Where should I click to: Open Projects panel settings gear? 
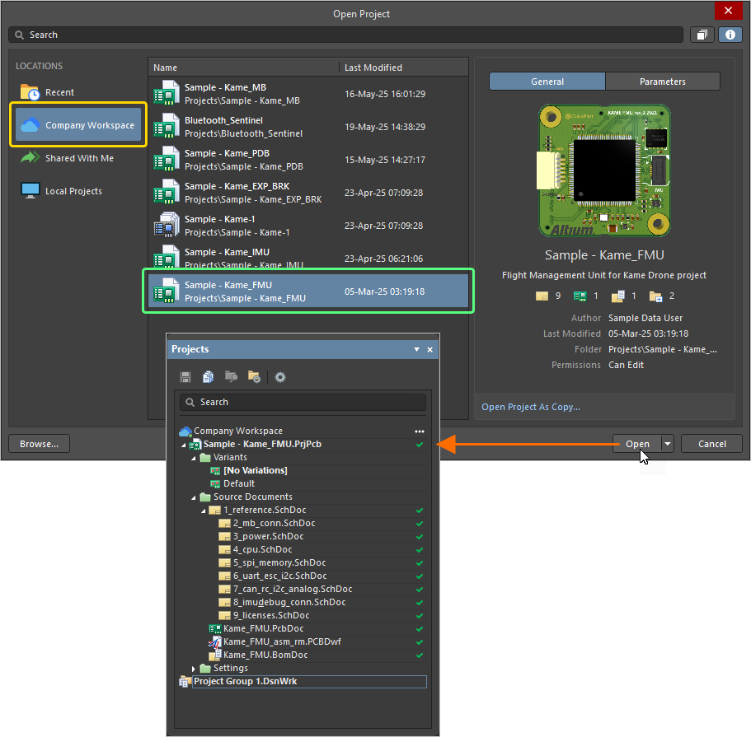pos(280,377)
